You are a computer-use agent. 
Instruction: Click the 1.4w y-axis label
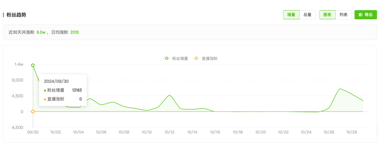pyautogui.click(x=19, y=64)
